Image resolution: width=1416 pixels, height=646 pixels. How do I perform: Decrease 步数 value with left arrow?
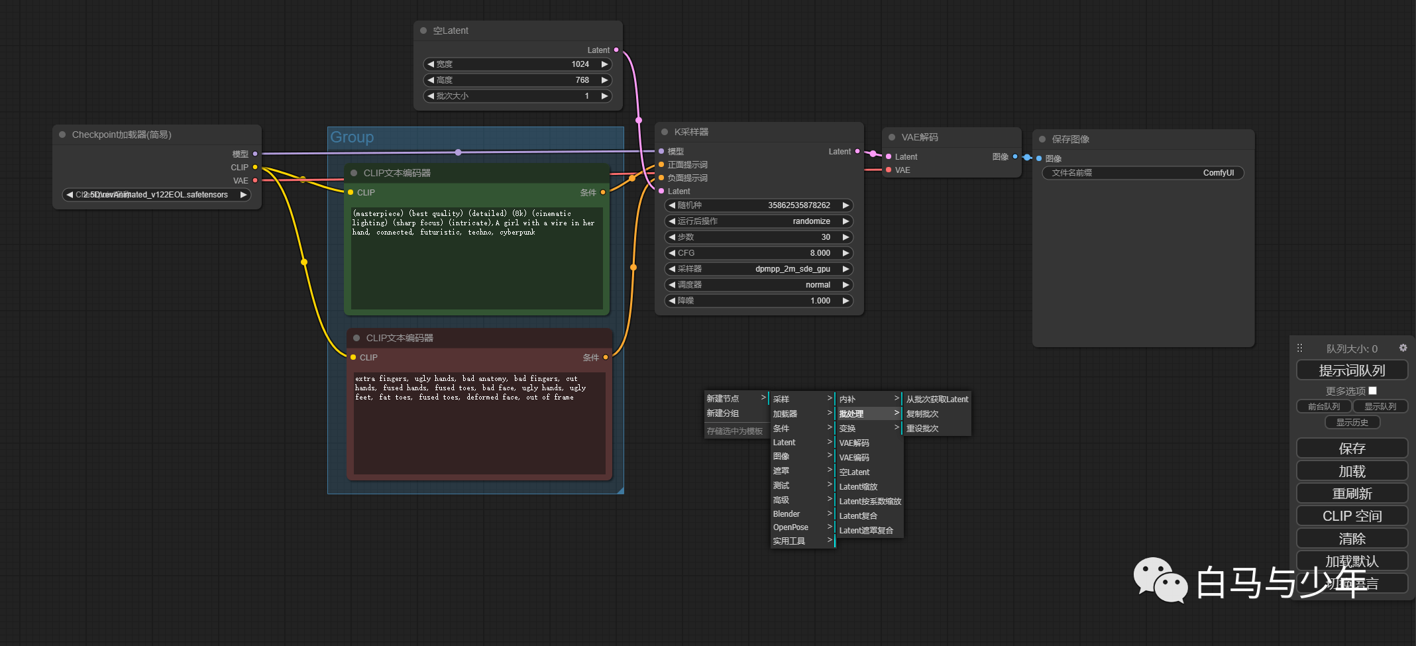(672, 237)
